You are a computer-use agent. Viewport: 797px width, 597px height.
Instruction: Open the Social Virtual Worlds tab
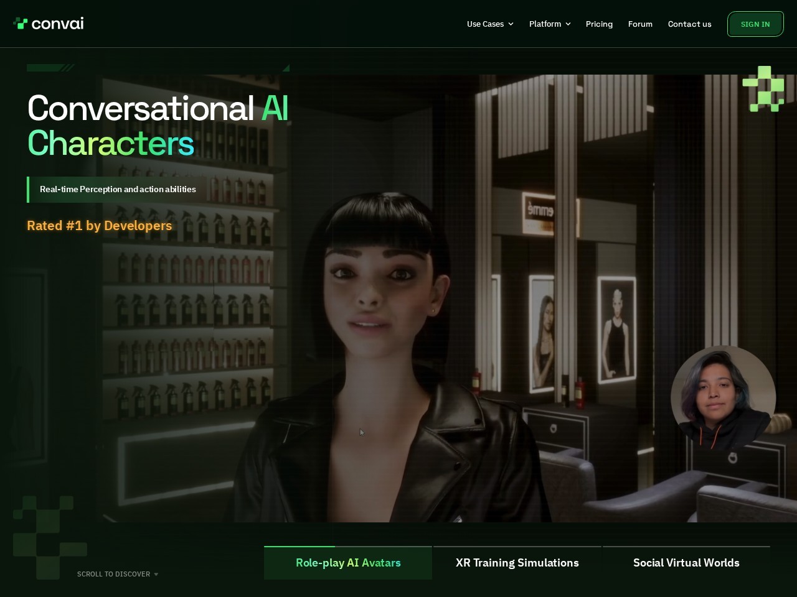(686, 563)
